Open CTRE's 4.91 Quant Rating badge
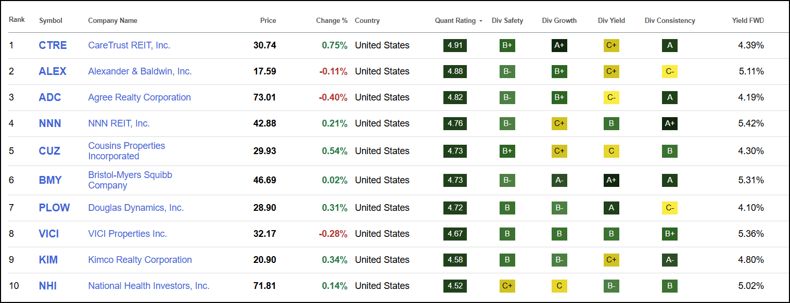790x303 pixels. coord(454,45)
